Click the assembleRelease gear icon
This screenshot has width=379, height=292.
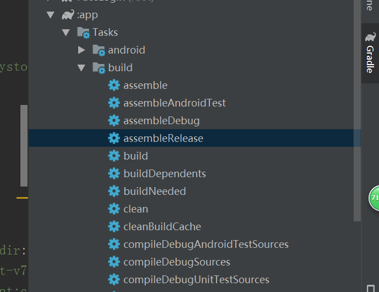114,138
